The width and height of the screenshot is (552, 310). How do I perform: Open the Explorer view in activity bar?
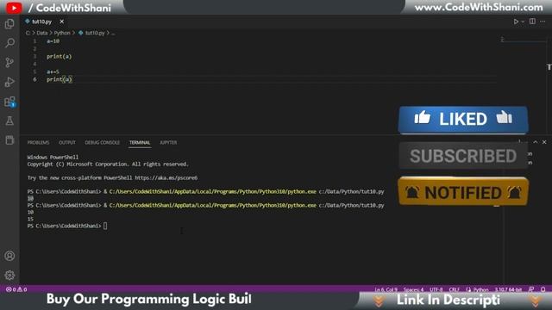[x=9, y=24]
